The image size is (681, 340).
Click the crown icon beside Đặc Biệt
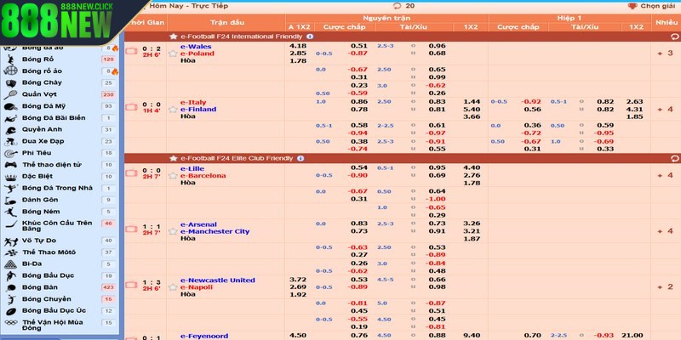[10, 177]
